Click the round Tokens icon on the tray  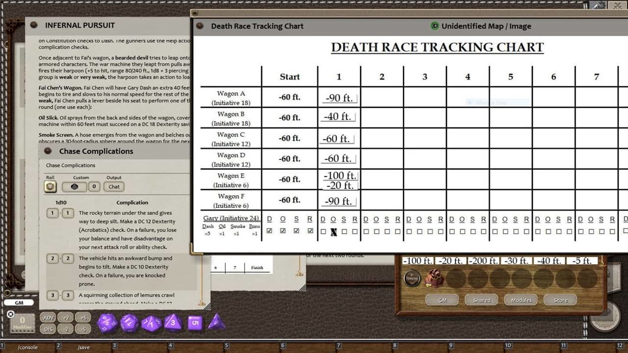pos(412,278)
